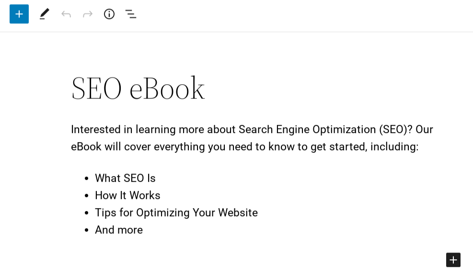Open the document details information icon
Image resolution: width=473 pixels, height=277 pixels.
(x=109, y=14)
